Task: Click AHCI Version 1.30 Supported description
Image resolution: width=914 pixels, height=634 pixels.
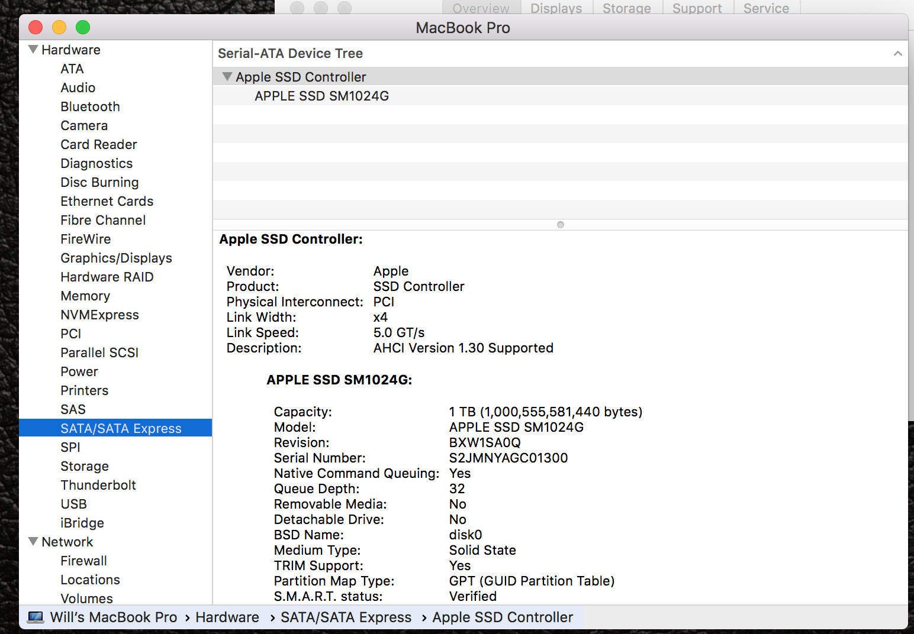Action: click(464, 348)
